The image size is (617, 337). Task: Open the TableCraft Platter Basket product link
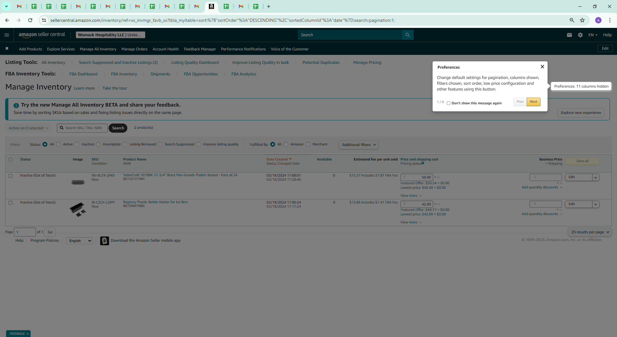tap(180, 175)
